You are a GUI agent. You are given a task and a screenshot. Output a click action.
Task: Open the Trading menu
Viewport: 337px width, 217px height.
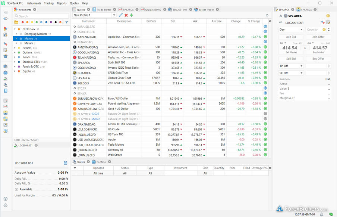click(x=49, y=3)
